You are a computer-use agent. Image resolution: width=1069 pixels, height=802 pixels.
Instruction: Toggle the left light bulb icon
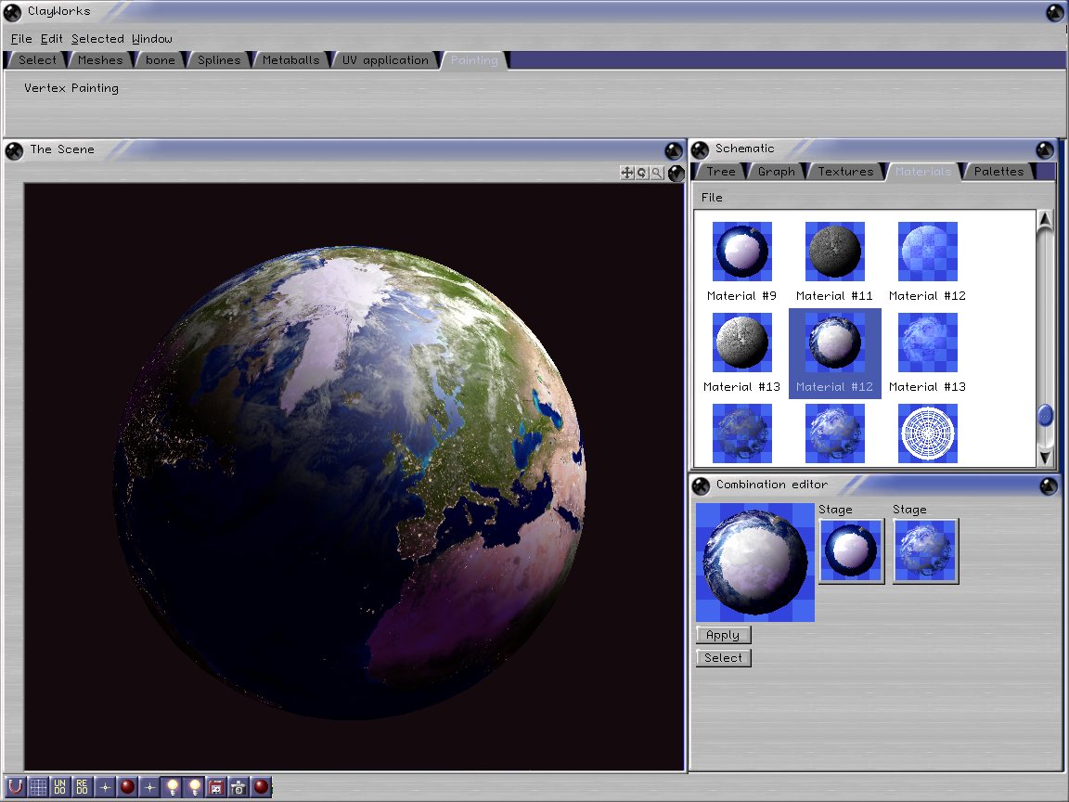point(172,787)
